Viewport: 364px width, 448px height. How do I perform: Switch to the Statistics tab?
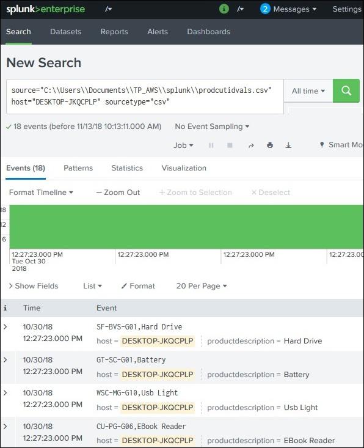127,168
